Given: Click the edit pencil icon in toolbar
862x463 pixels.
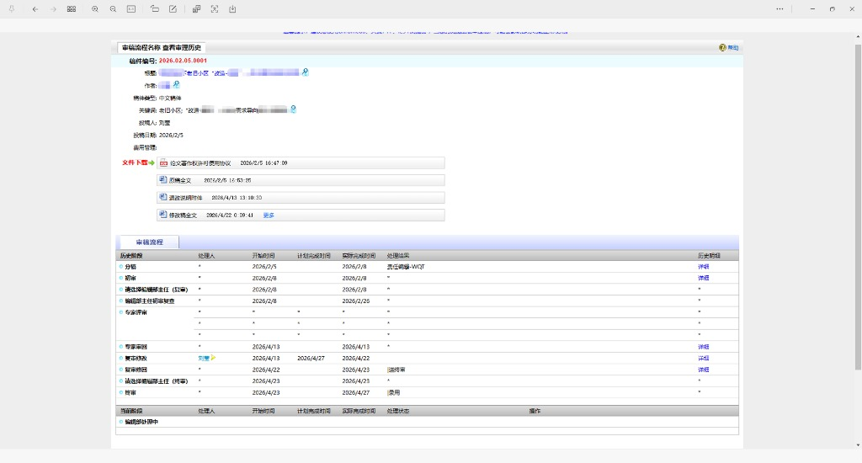Looking at the screenshot, I should (x=173, y=8).
